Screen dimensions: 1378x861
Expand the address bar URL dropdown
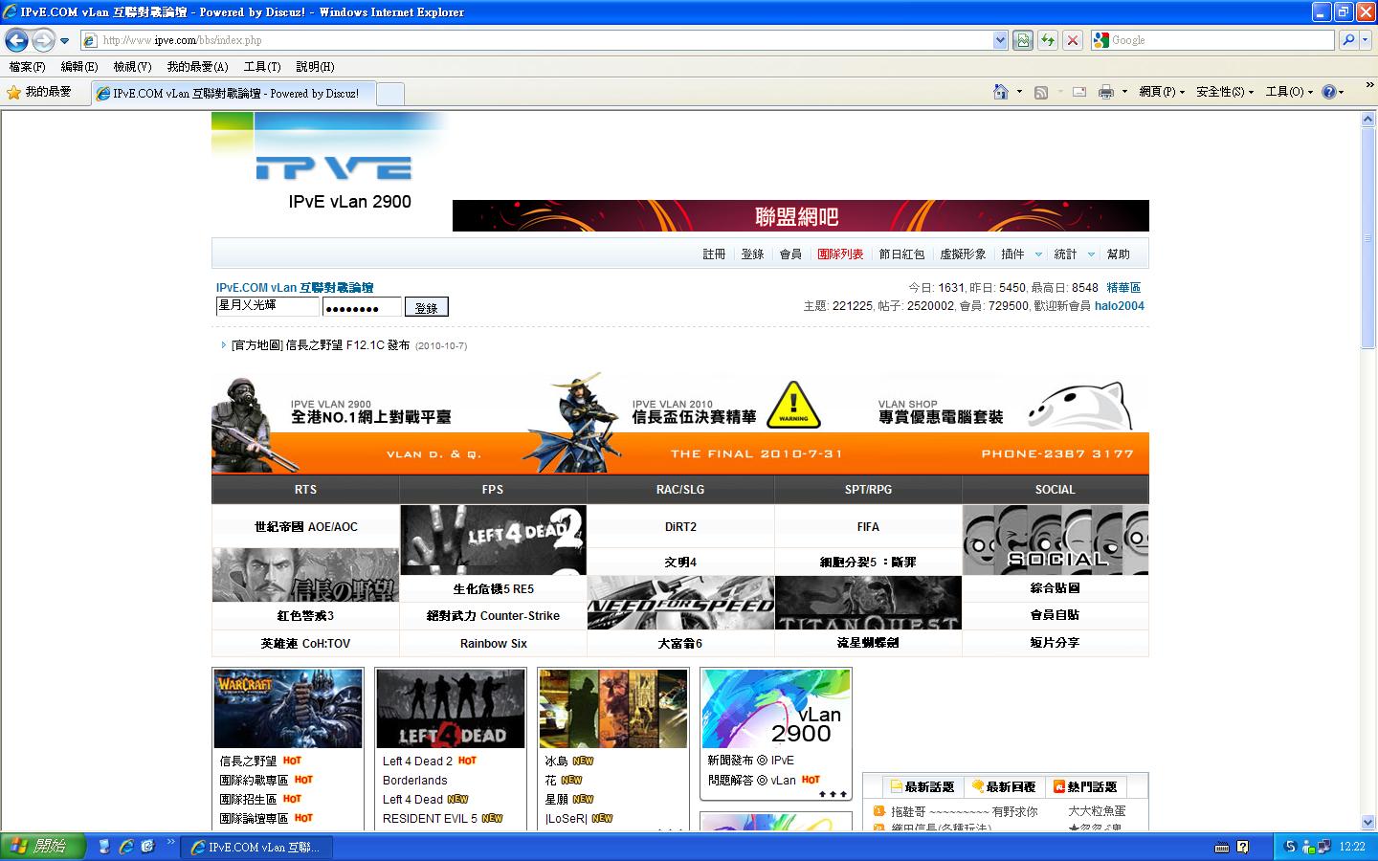[1000, 40]
